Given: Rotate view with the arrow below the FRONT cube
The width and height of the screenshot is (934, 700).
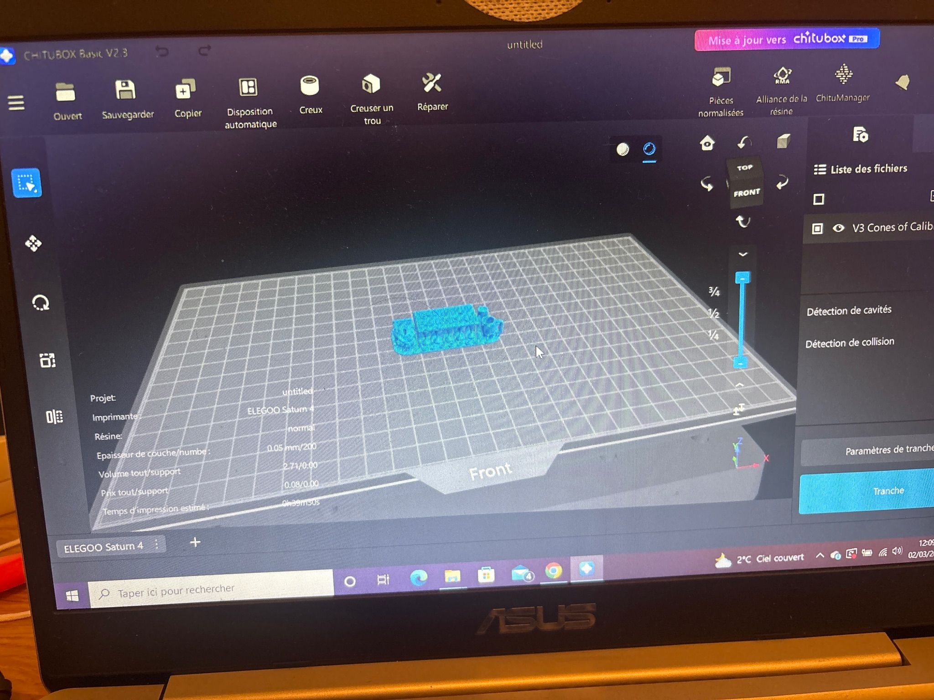Looking at the screenshot, I should point(743,221).
